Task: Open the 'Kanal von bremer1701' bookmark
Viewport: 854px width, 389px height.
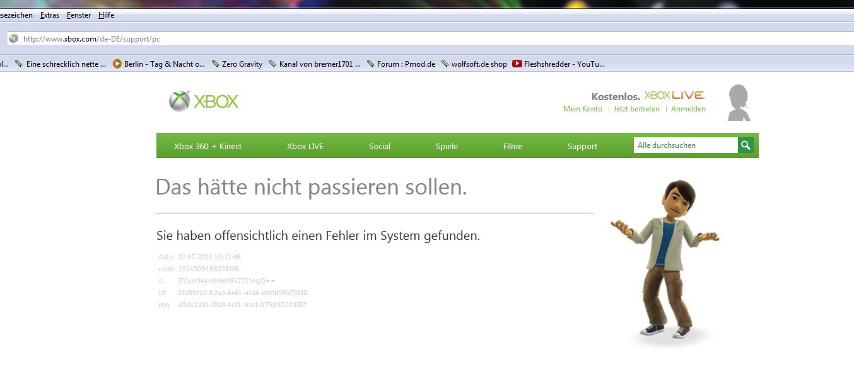Action: click(315, 64)
